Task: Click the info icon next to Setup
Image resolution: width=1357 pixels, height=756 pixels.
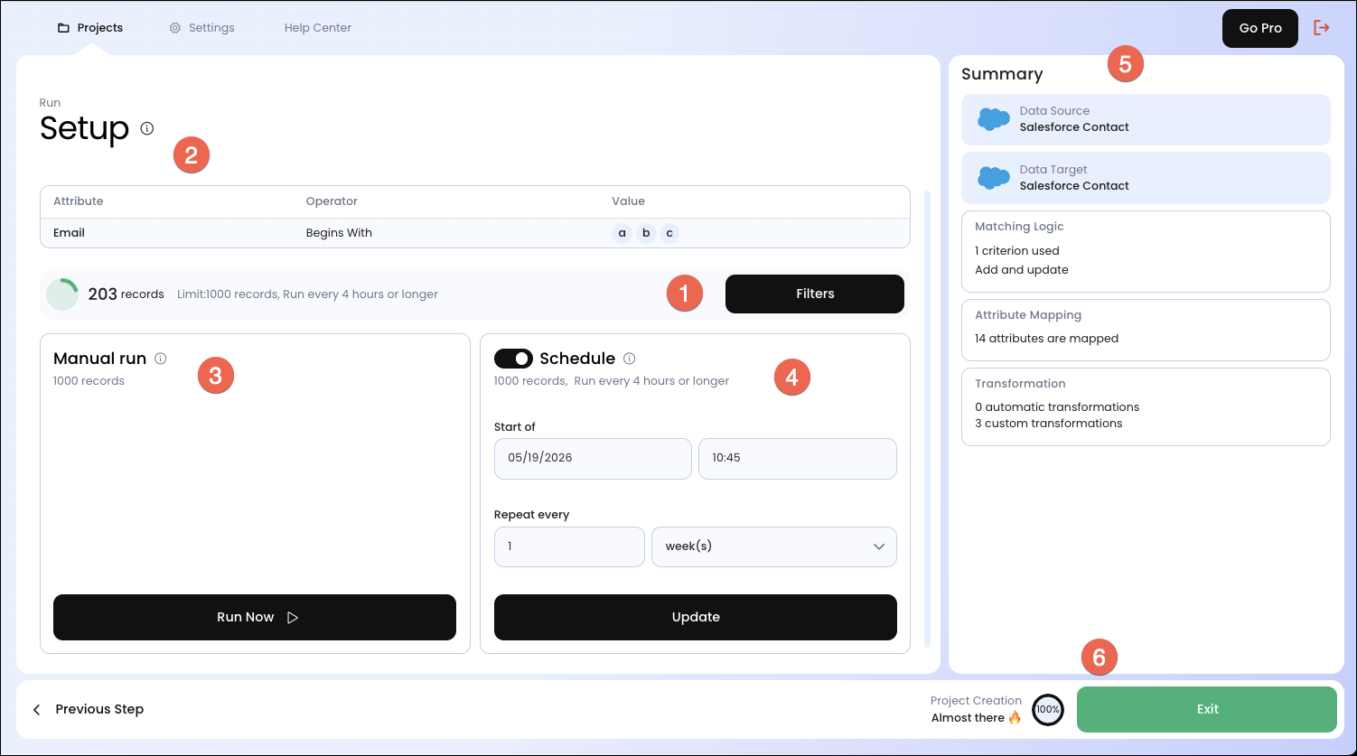Action: pos(147,128)
